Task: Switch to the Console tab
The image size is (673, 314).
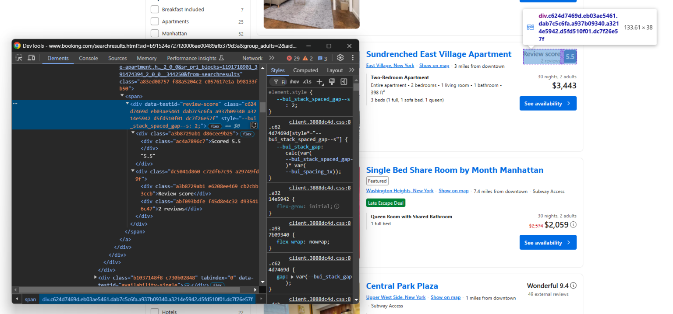Action: [88, 58]
